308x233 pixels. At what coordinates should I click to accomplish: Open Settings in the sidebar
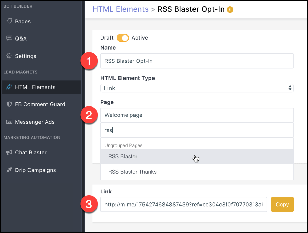point(26,56)
